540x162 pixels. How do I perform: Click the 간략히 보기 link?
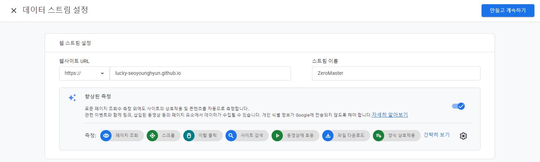tap(437, 135)
